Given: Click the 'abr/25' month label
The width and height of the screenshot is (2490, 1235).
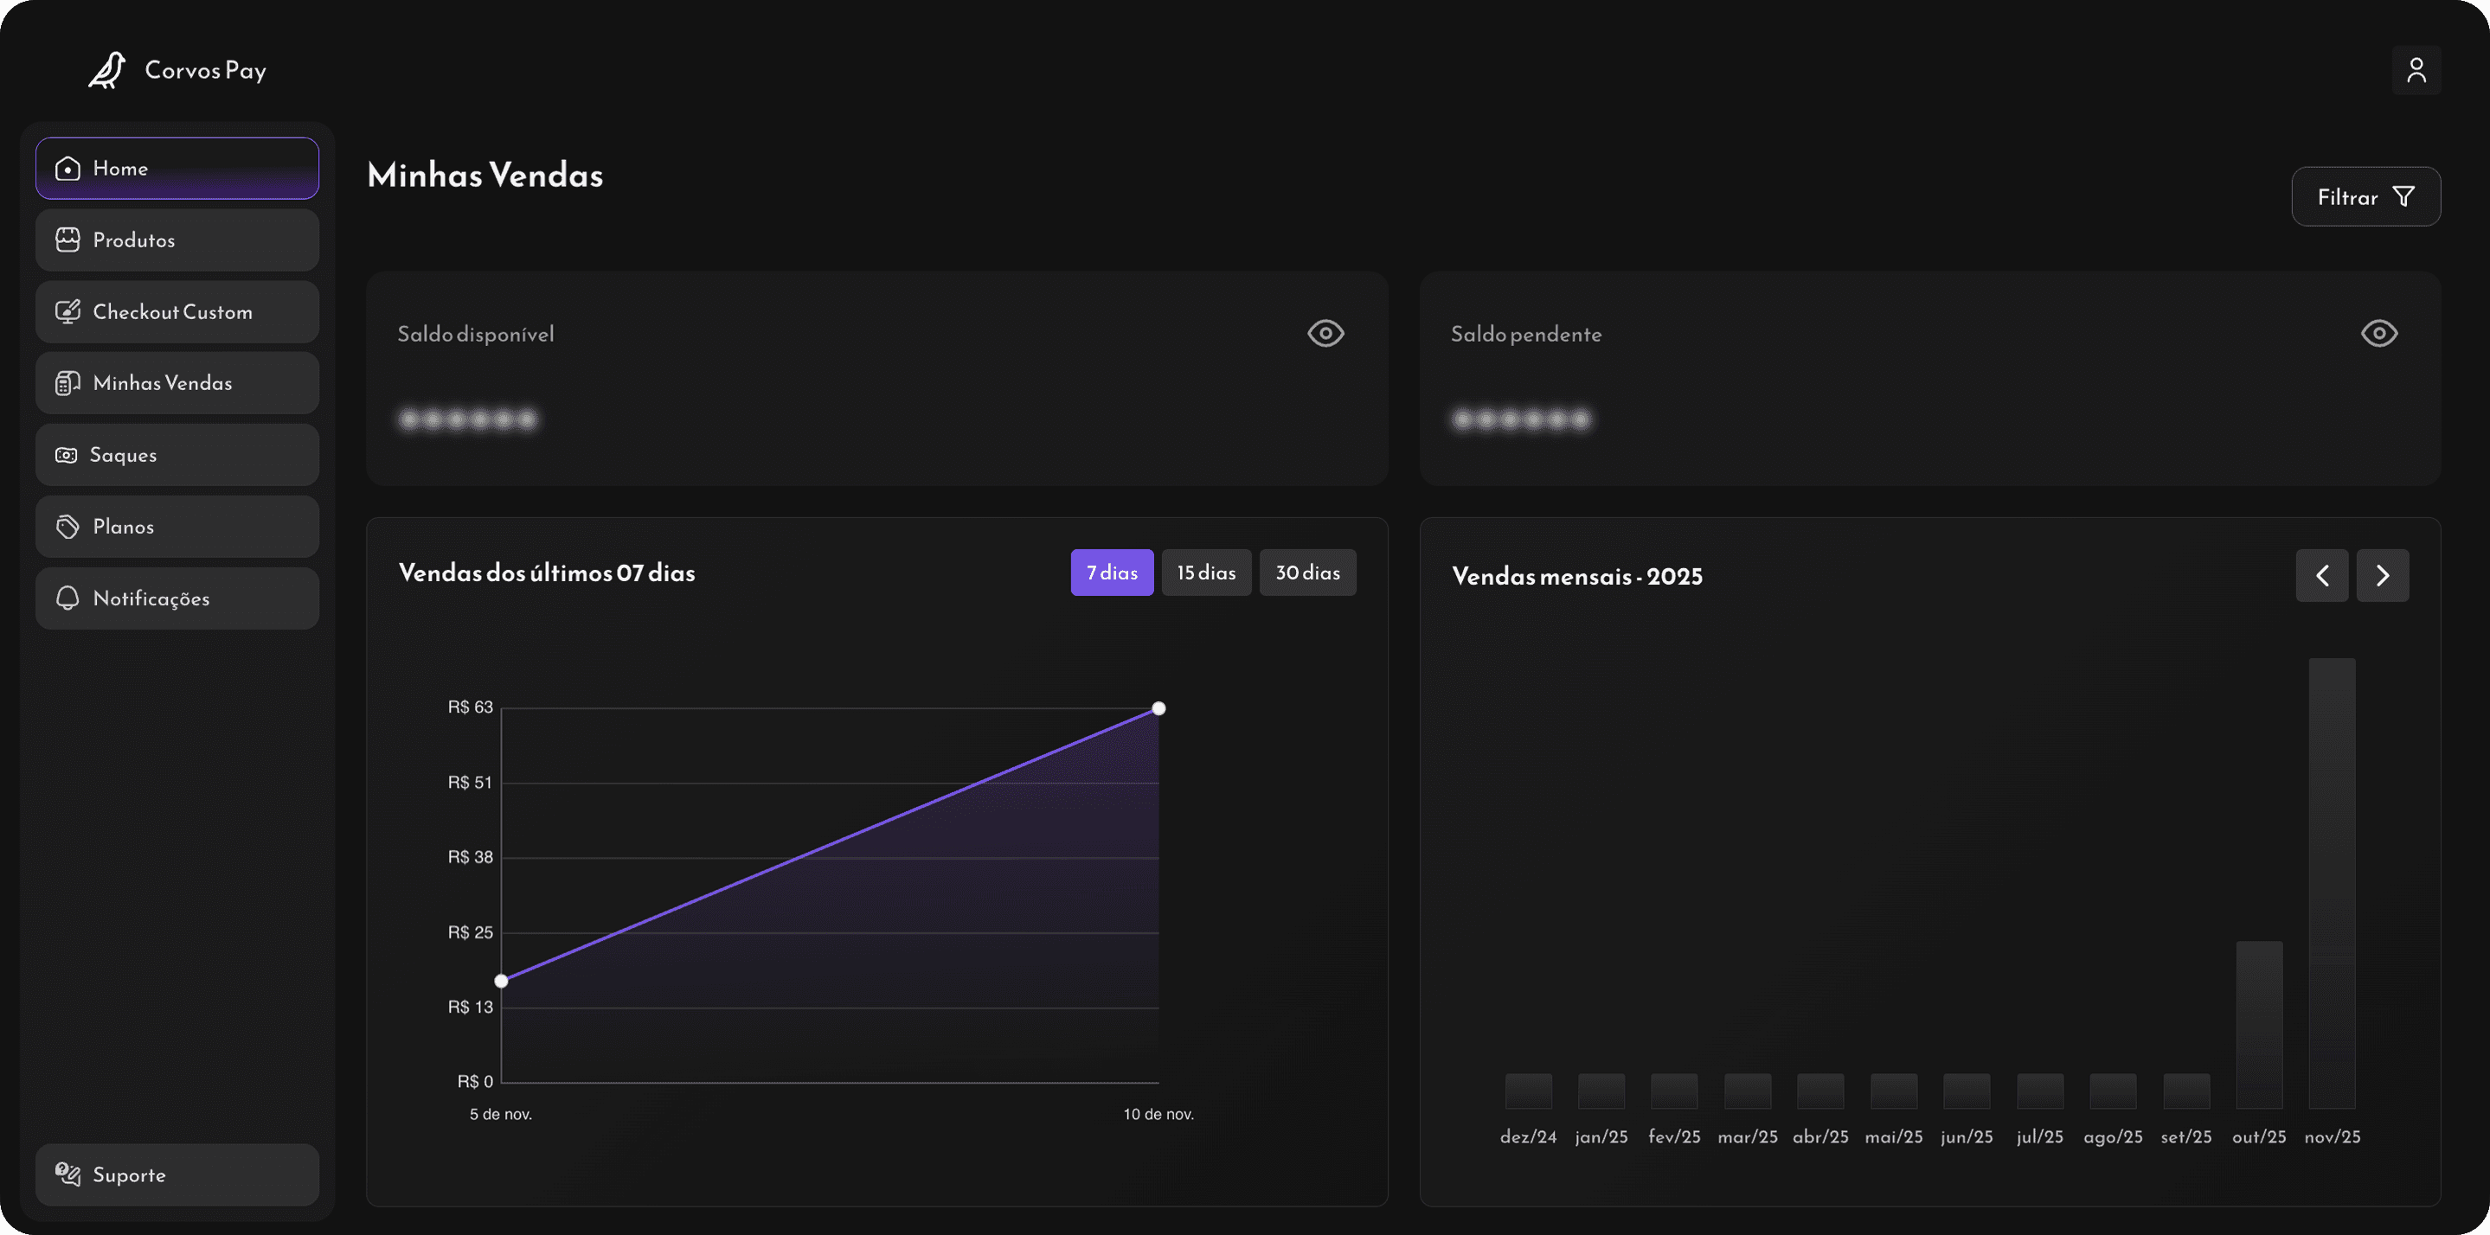Looking at the screenshot, I should tap(1820, 1137).
